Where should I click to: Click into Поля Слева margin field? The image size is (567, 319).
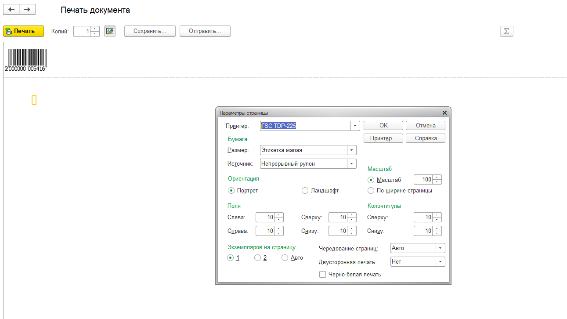265,217
